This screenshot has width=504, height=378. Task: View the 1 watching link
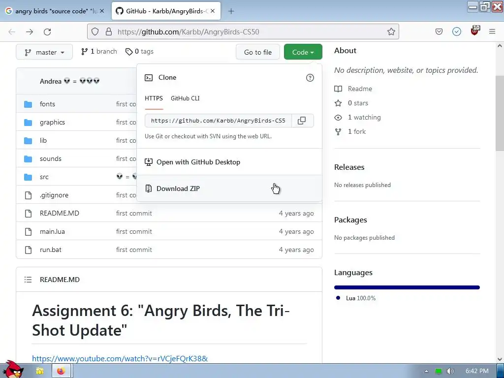click(357, 117)
